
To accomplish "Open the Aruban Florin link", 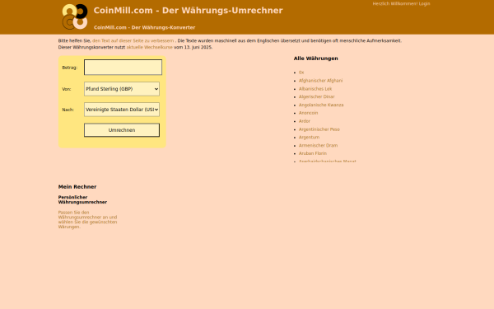I will pos(313,153).
